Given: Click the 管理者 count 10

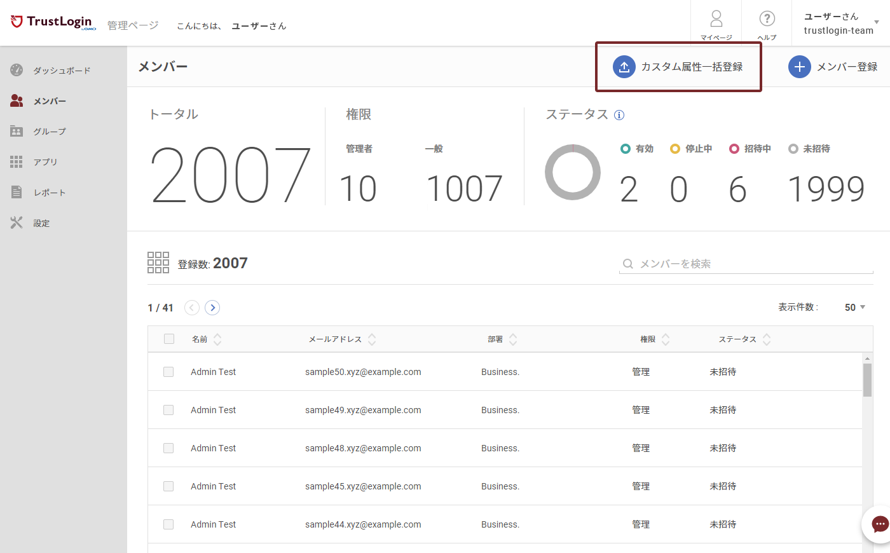Looking at the screenshot, I should click(x=359, y=189).
